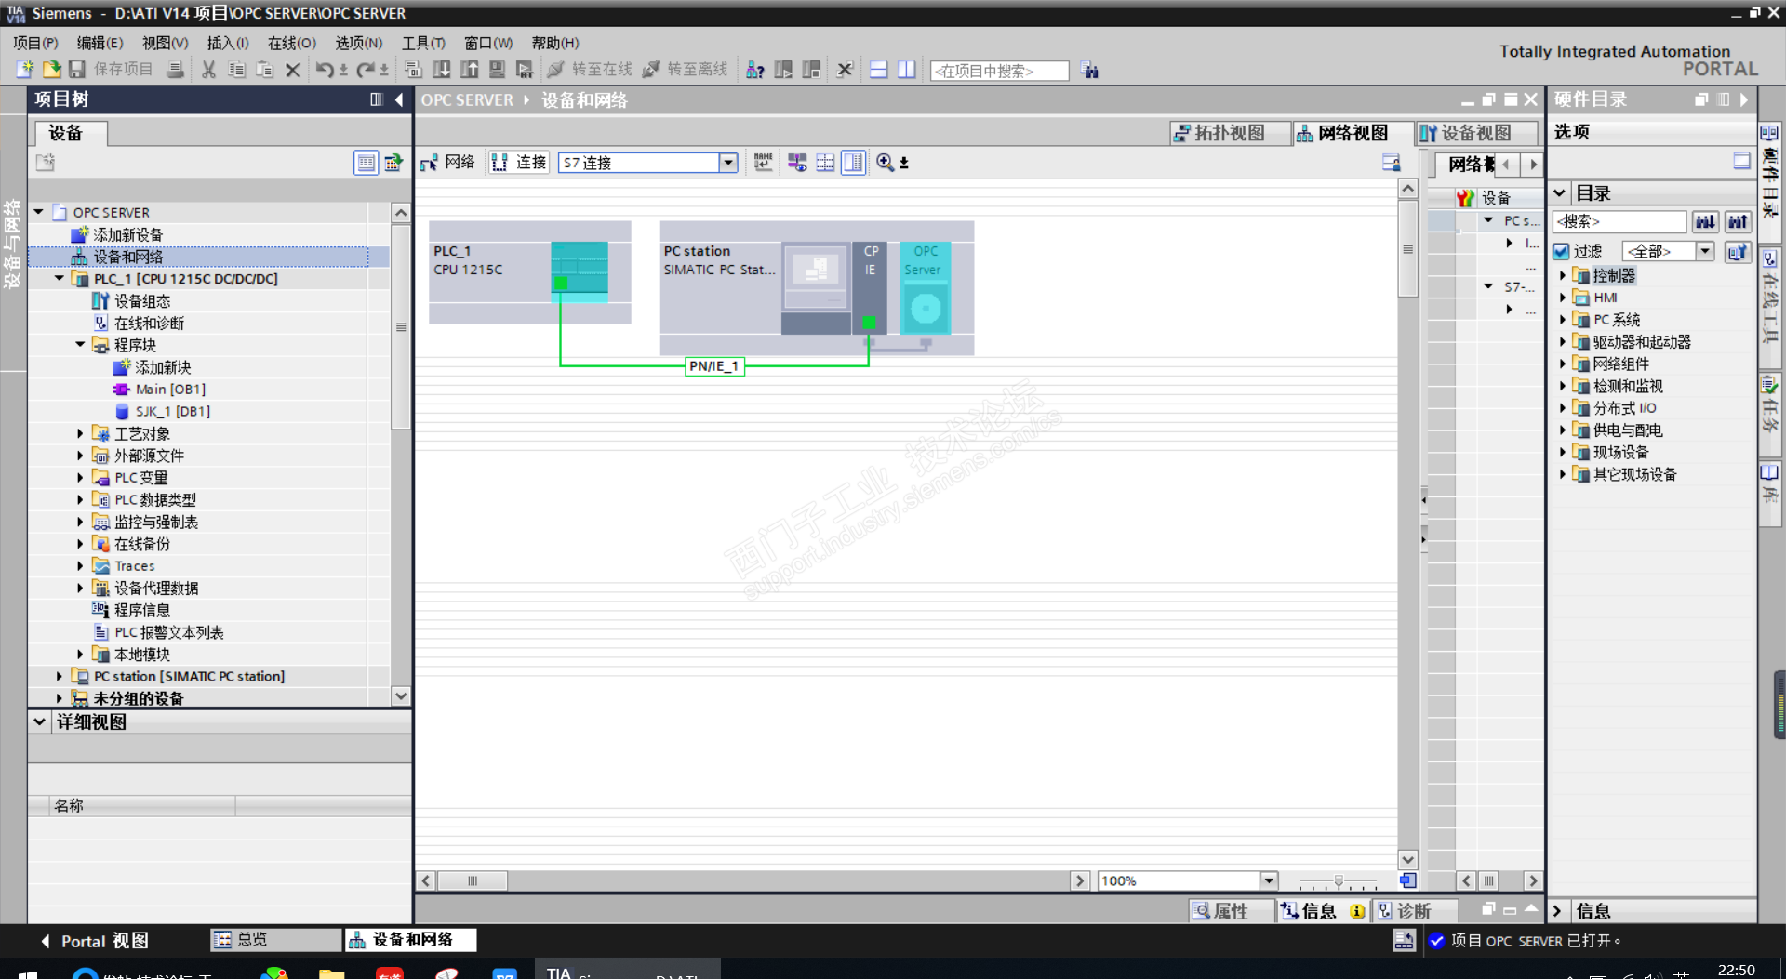
Task: Click the PN/IE_1 network label
Action: [714, 366]
